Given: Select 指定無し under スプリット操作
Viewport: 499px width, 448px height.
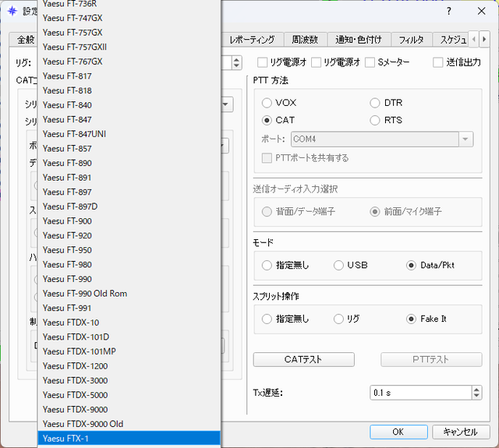Looking at the screenshot, I should 267,319.
